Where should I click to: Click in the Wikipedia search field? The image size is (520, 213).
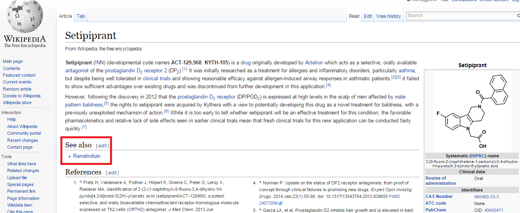coord(461,15)
